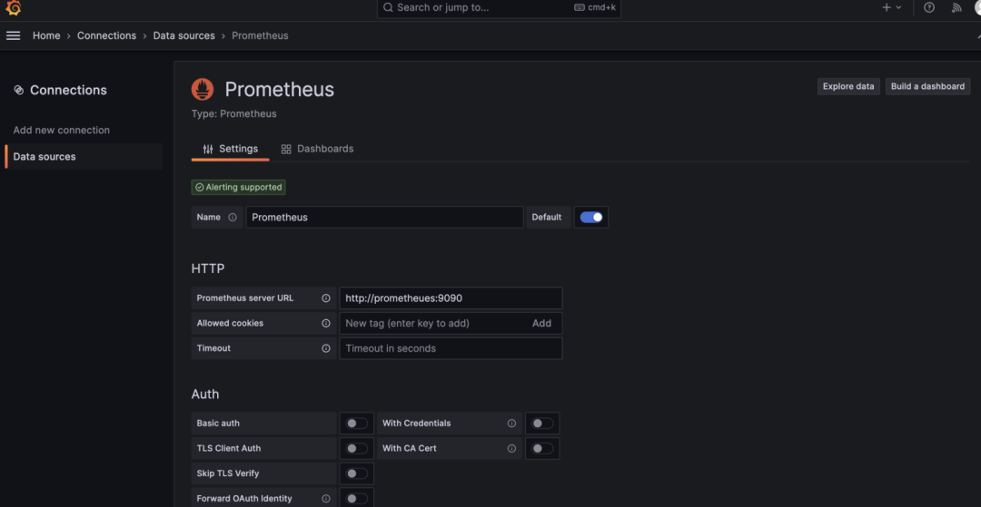This screenshot has height=507, width=981.
Task: Open Add new connection in sidebar
Action: 61,131
